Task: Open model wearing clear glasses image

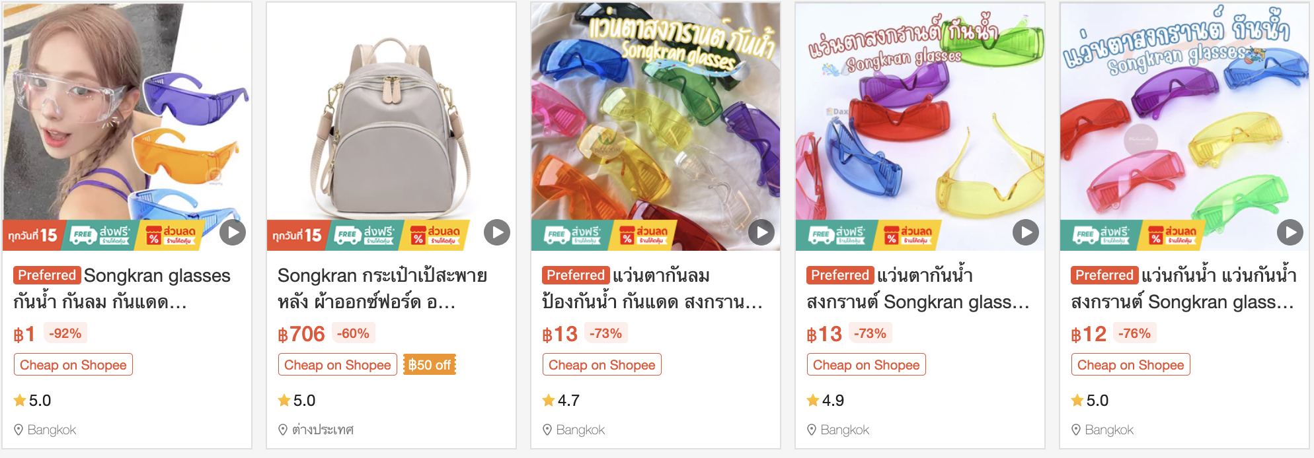Action: coord(127,127)
